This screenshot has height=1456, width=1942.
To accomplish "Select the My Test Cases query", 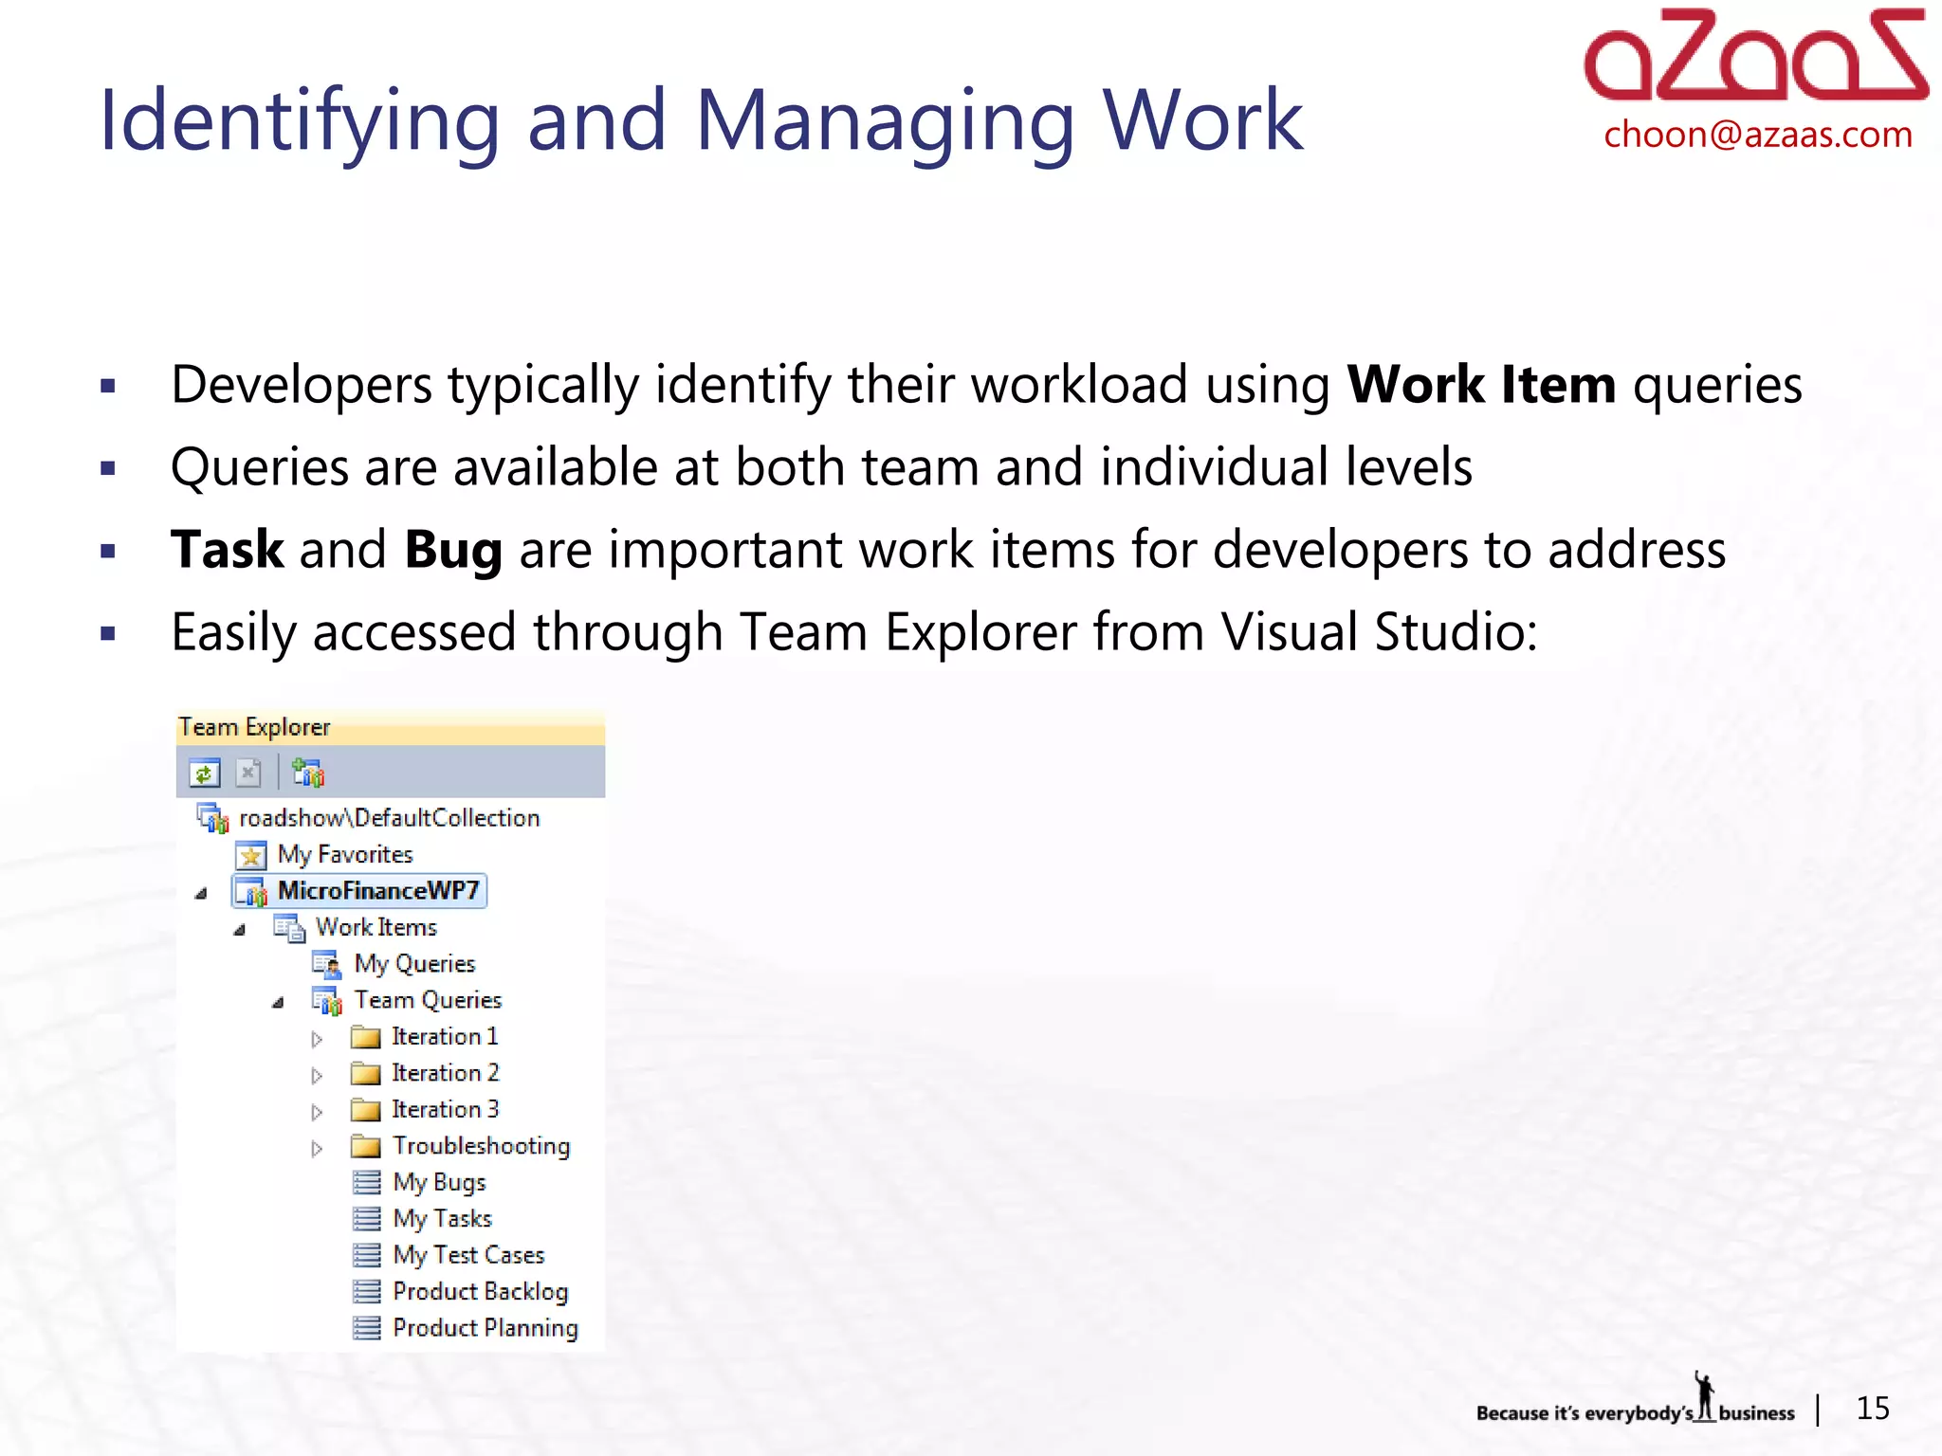I will click(468, 1255).
